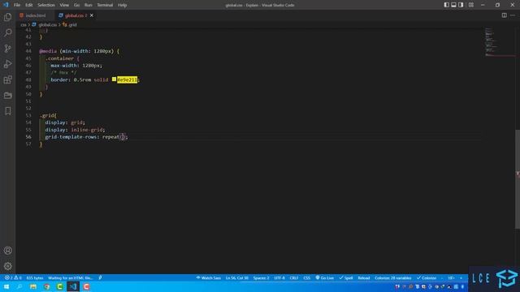Open the Terminal menu

coord(105,5)
